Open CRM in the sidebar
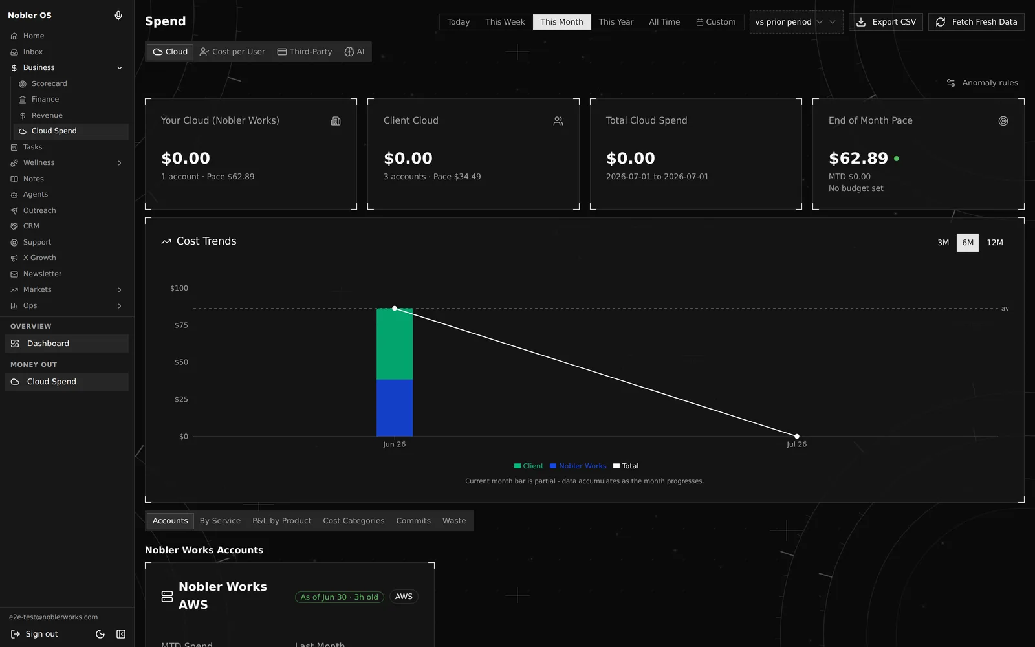Viewport: 1035px width, 647px height. [x=67, y=226]
